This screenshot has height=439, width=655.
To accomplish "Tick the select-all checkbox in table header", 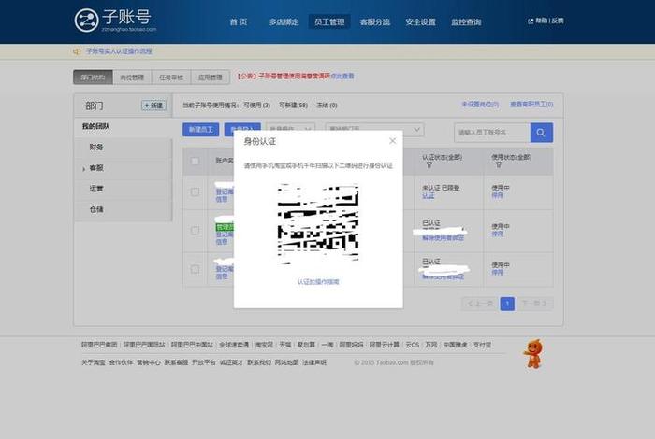I will click(195, 161).
